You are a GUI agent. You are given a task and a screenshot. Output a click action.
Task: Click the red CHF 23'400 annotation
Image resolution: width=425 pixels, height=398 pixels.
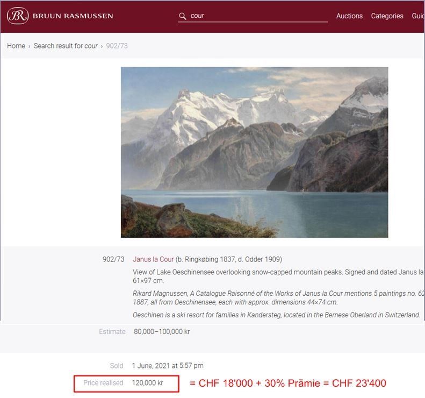359,383
